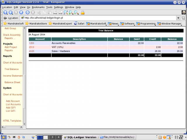Open the Bookmarks menu

point(38,7)
